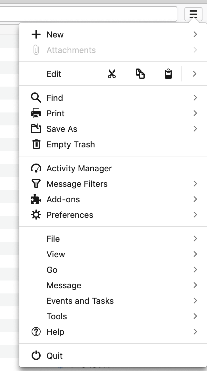This screenshot has height=371, width=207.
Task: Click the Copy icon in Edit row
Action: [x=140, y=74]
